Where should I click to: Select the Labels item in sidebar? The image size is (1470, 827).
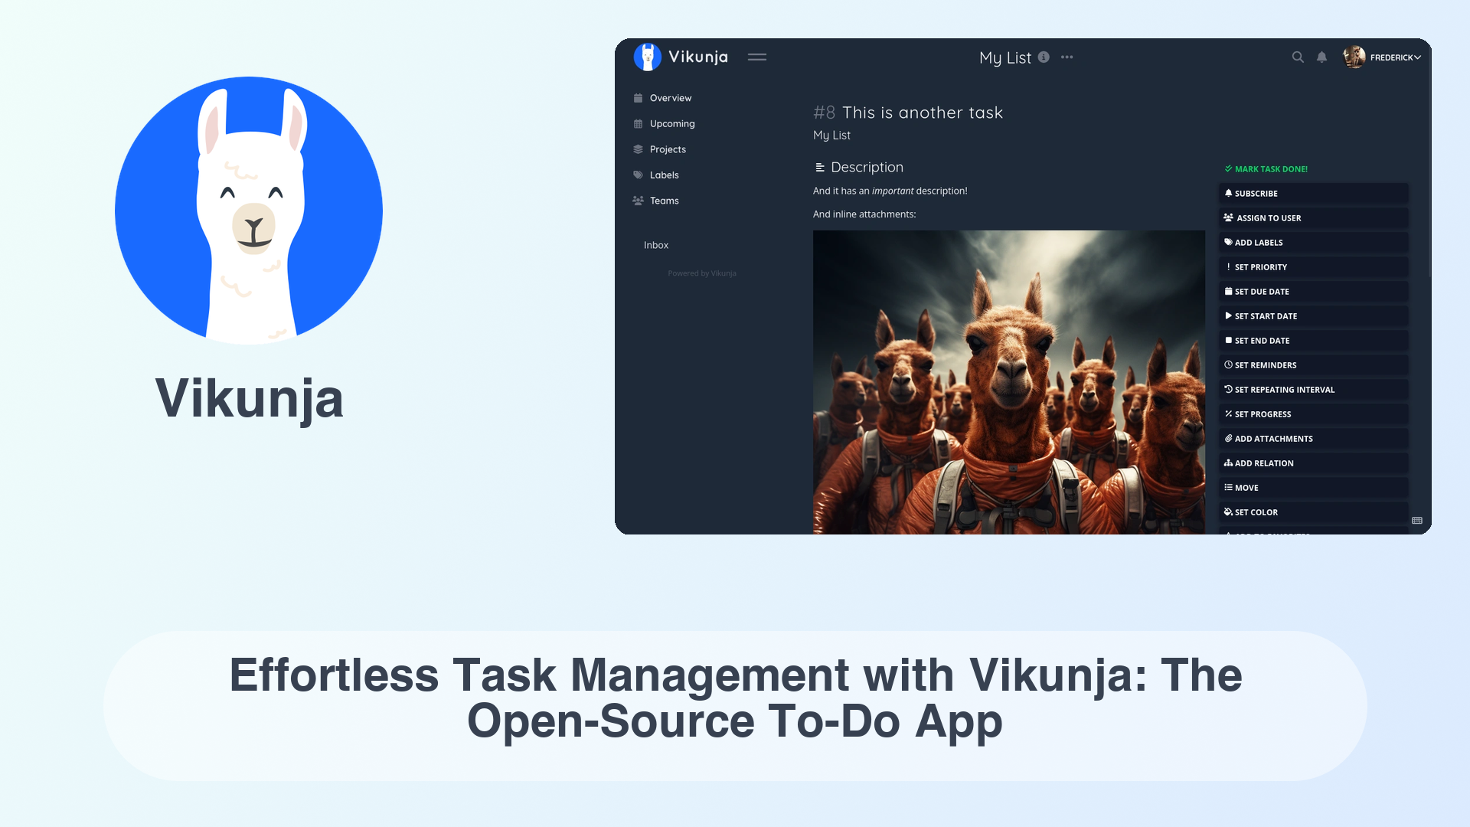[663, 175]
